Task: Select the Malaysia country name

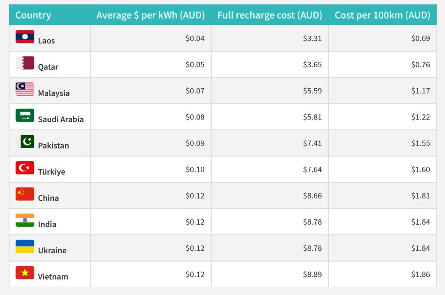Action: (53, 93)
